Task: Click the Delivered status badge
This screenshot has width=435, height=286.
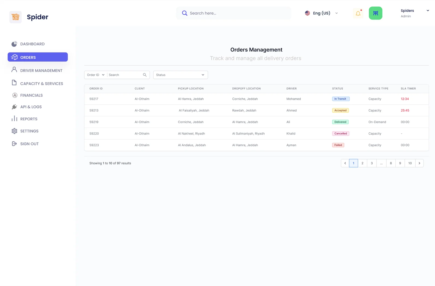Action: coord(340,122)
